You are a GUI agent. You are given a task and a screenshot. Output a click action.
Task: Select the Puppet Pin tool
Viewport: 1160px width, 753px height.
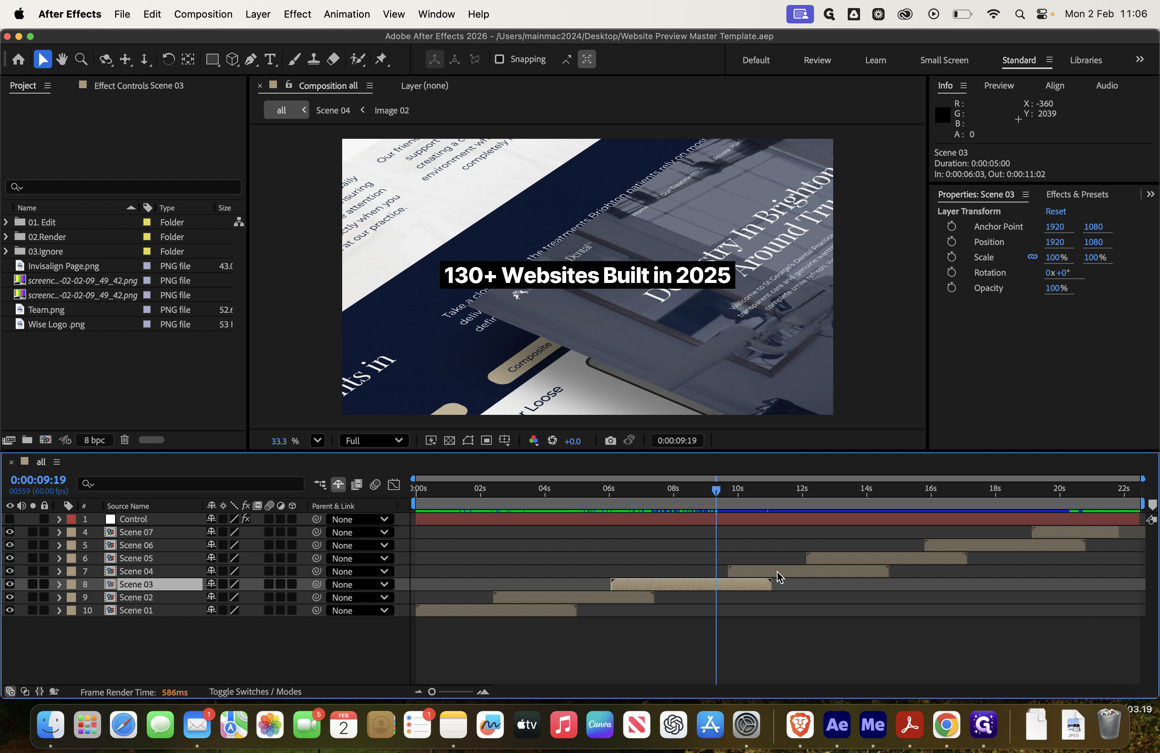click(381, 59)
